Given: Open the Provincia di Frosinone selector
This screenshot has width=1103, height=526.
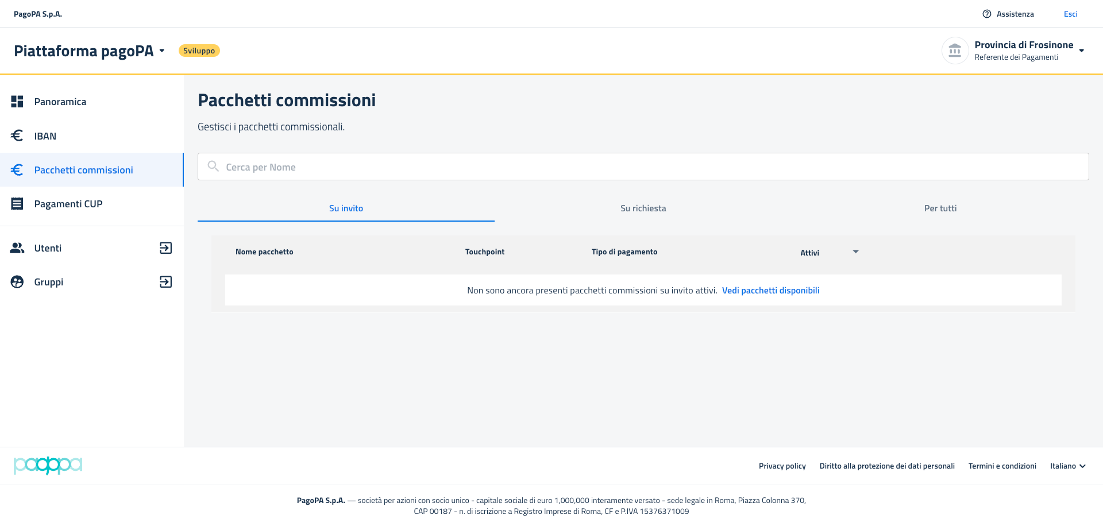Looking at the screenshot, I should (1081, 51).
